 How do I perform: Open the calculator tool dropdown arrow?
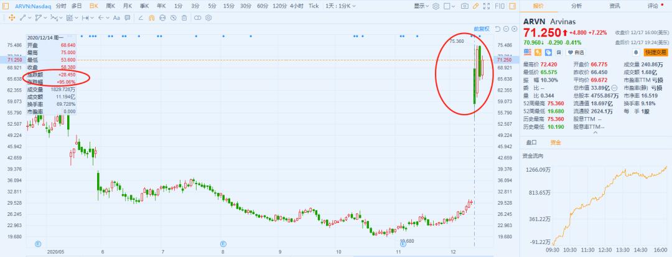point(77,17)
